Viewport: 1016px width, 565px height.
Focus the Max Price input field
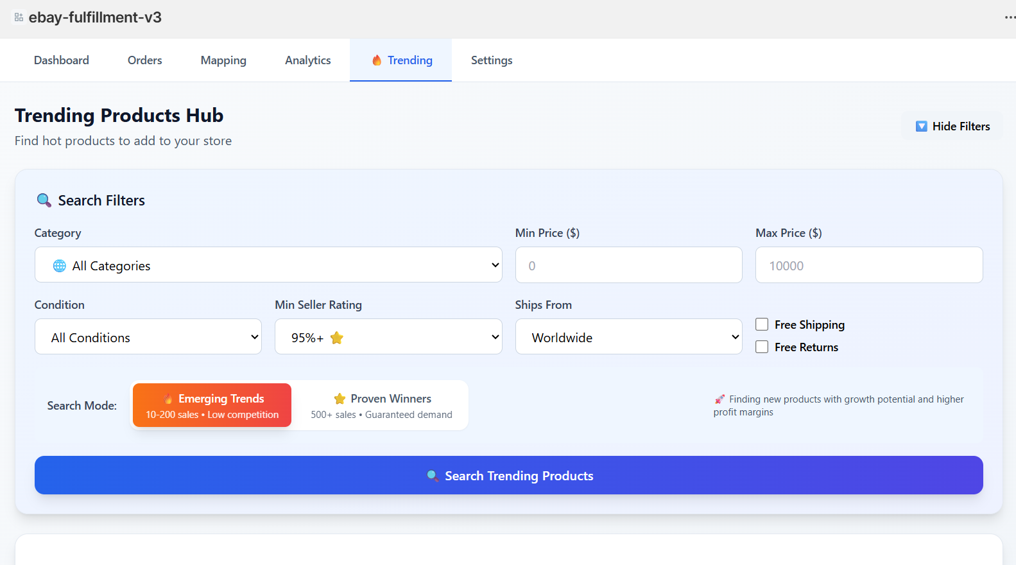pos(868,265)
